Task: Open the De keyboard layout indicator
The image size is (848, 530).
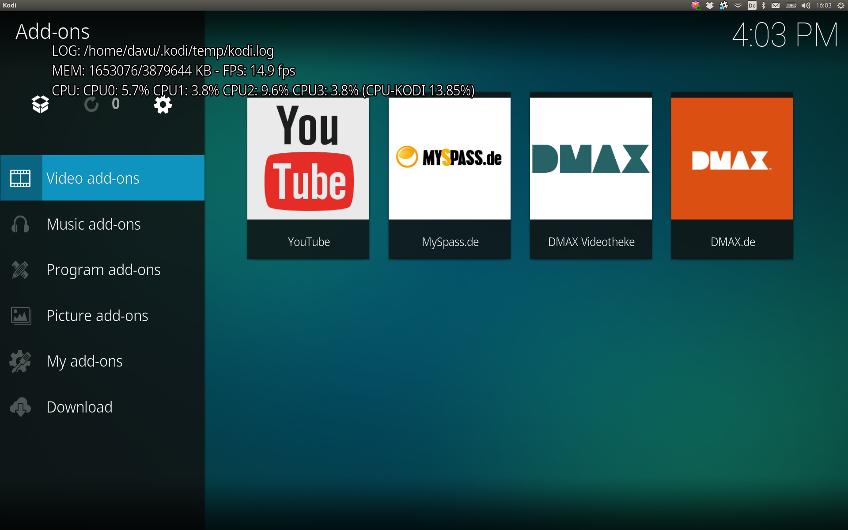Action: point(752,5)
